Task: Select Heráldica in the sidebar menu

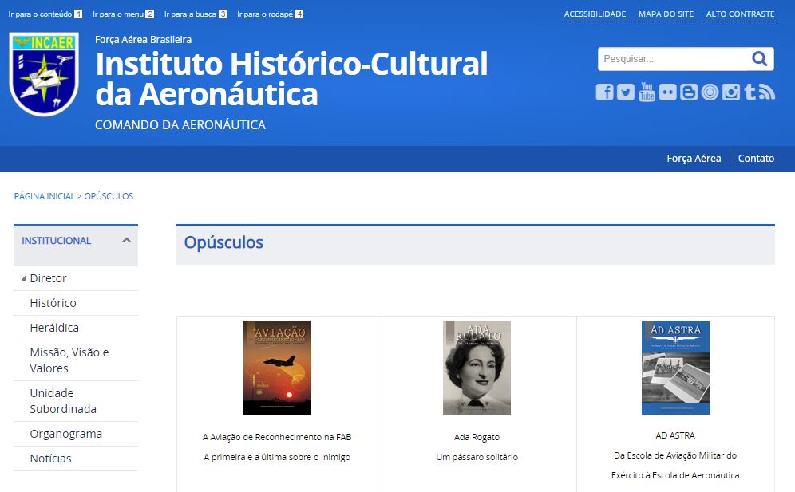Action: 54,328
